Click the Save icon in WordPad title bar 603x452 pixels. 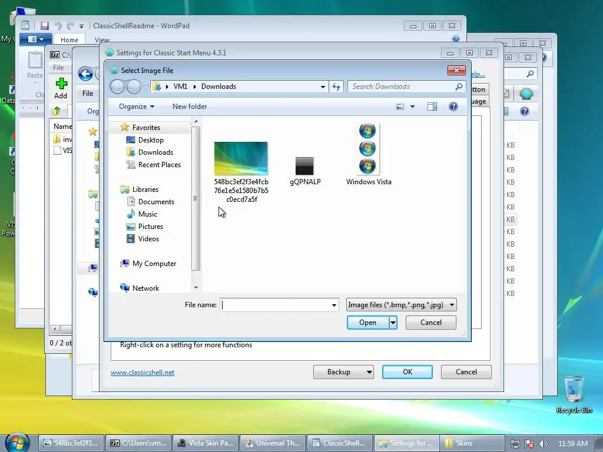pyautogui.click(x=45, y=26)
